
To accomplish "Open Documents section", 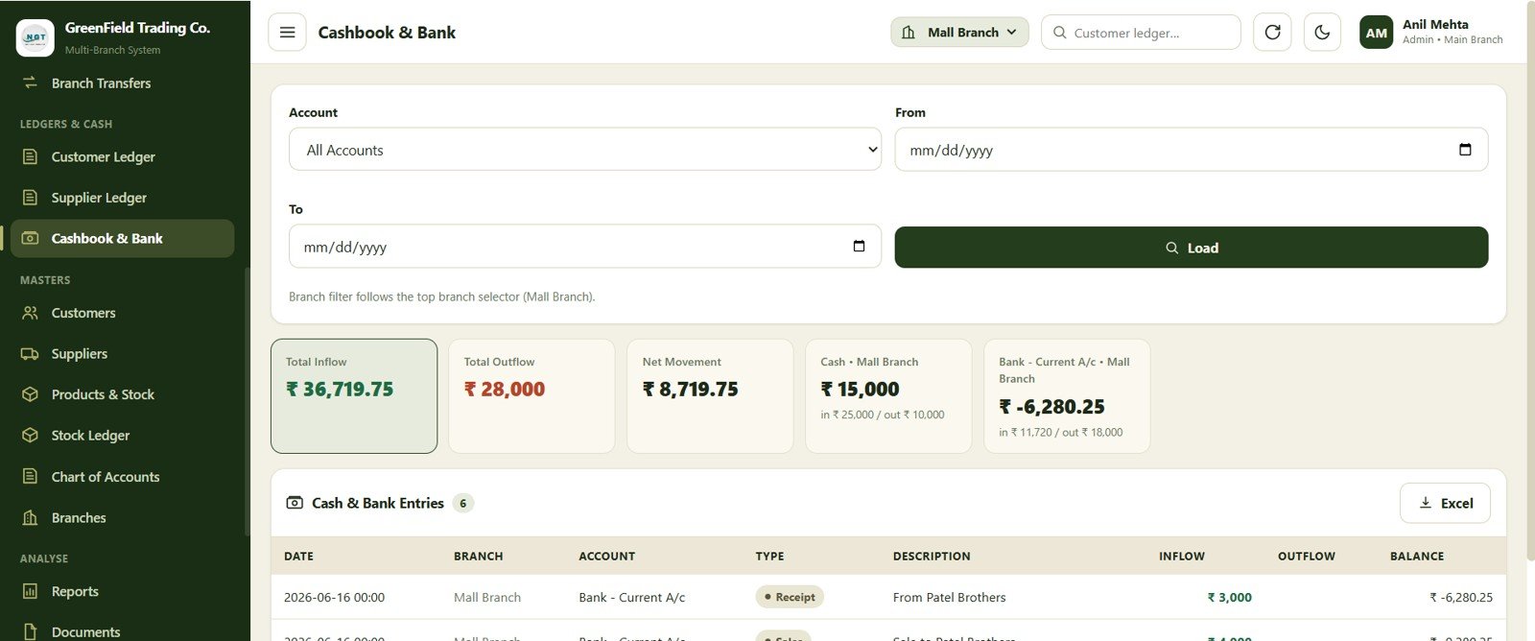I will [x=122, y=629].
